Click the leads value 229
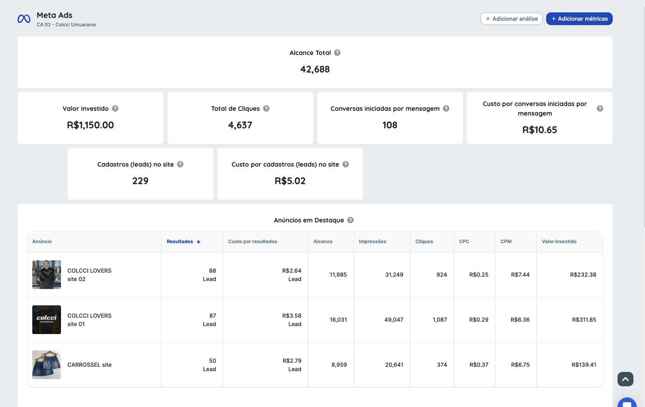 point(140,181)
